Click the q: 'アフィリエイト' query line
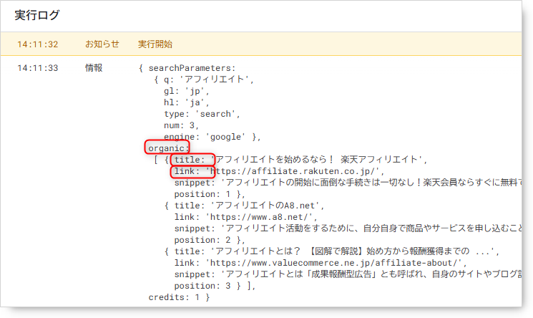 pyautogui.click(x=209, y=79)
